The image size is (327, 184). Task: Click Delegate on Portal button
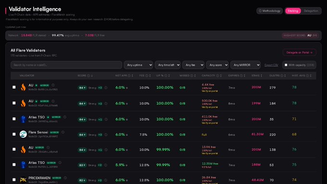pos(299,52)
